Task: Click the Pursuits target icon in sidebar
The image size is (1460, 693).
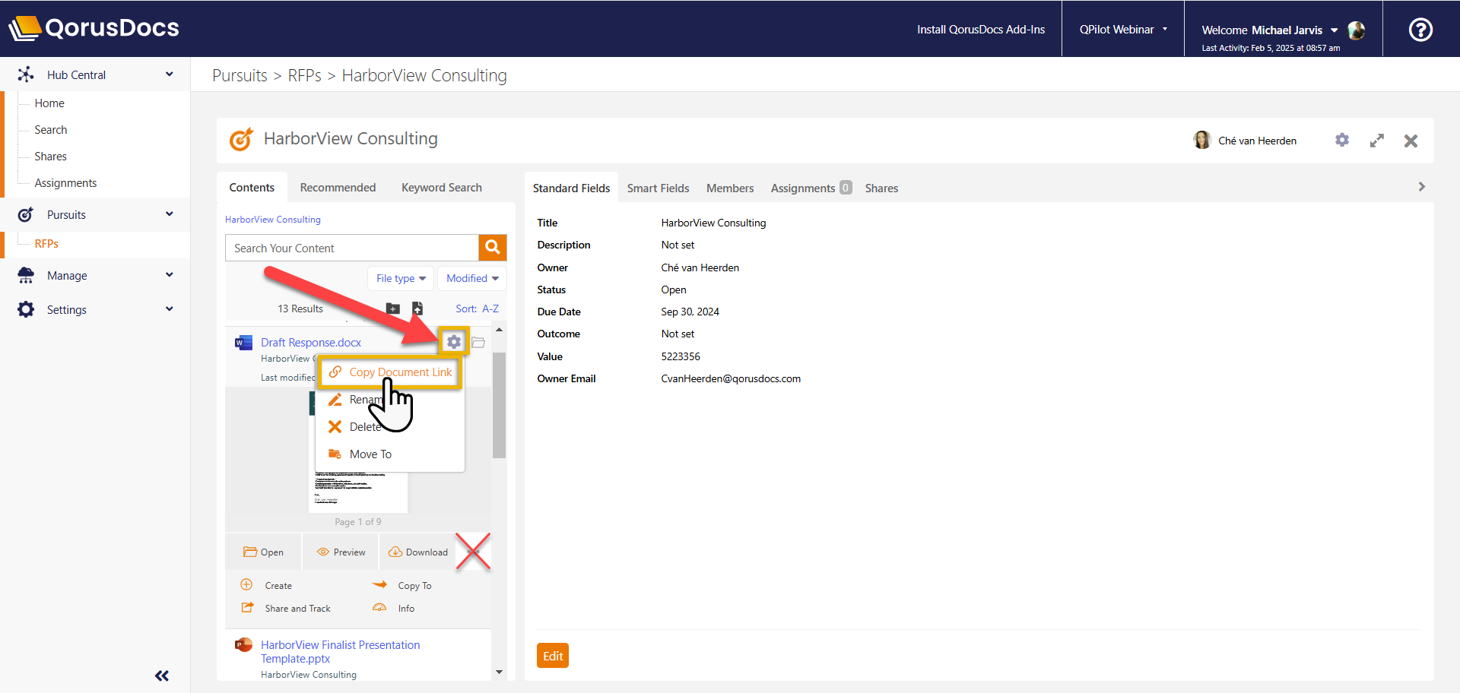Action: point(26,214)
